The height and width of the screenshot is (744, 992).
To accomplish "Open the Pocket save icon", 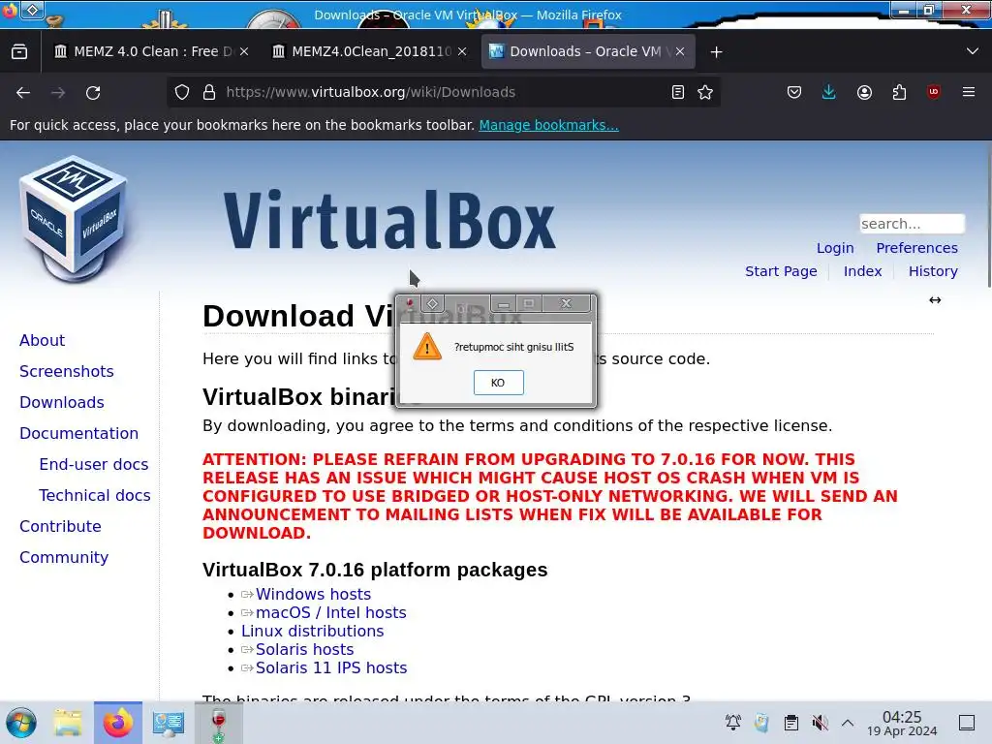I will pyautogui.click(x=794, y=92).
